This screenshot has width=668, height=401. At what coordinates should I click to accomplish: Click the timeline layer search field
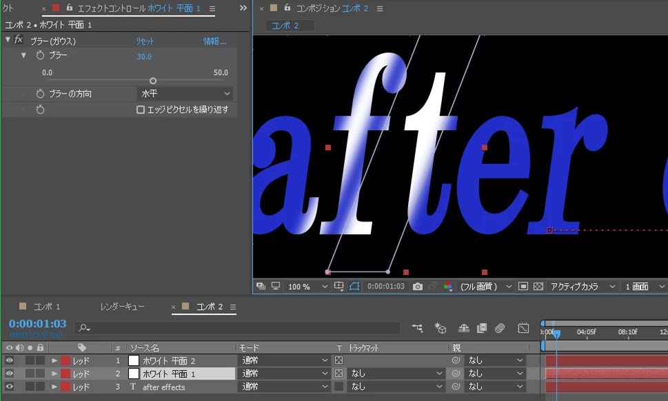[x=238, y=328]
